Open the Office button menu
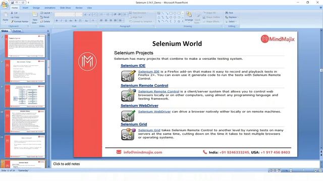323x181 pixels. coord(5,5)
